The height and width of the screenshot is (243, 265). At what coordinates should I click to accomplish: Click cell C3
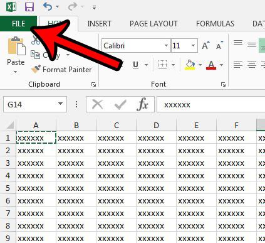coord(117,163)
